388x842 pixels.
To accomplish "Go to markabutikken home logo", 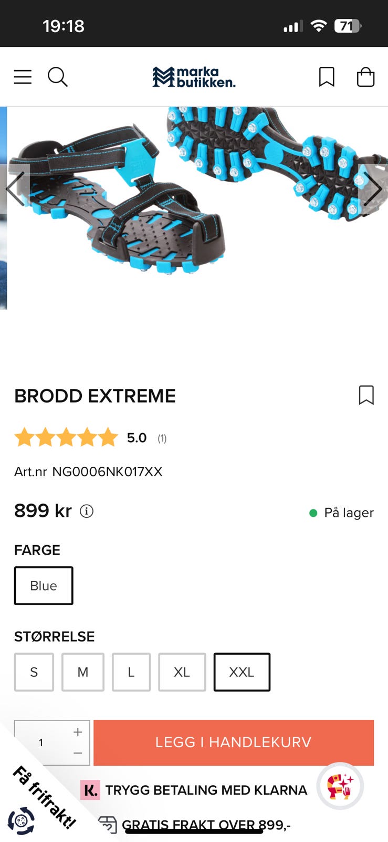I will click(x=194, y=77).
